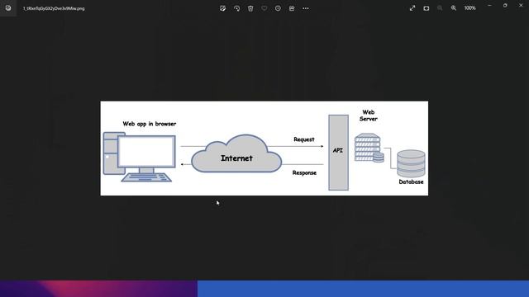Open the See more three-dots menu
Image resolution: width=529 pixels, height=297 pixels.
click(x=306, y=8)
